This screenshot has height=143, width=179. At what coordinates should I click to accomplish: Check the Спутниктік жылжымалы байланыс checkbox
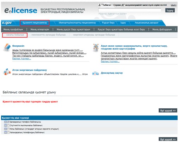click(x=8, y=125)
